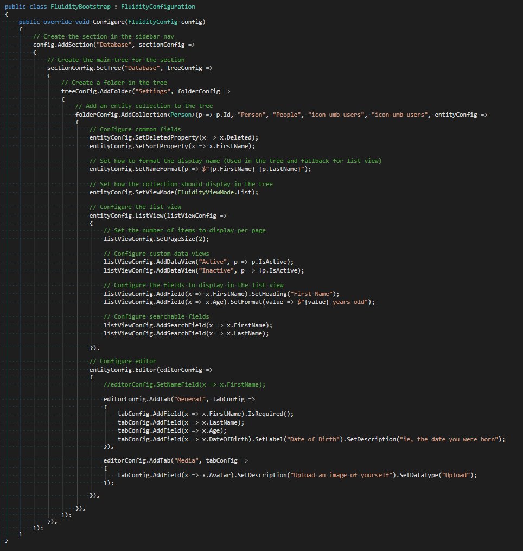
Task: Click the "Inactive" data view string
Action: tap(216, 270)
